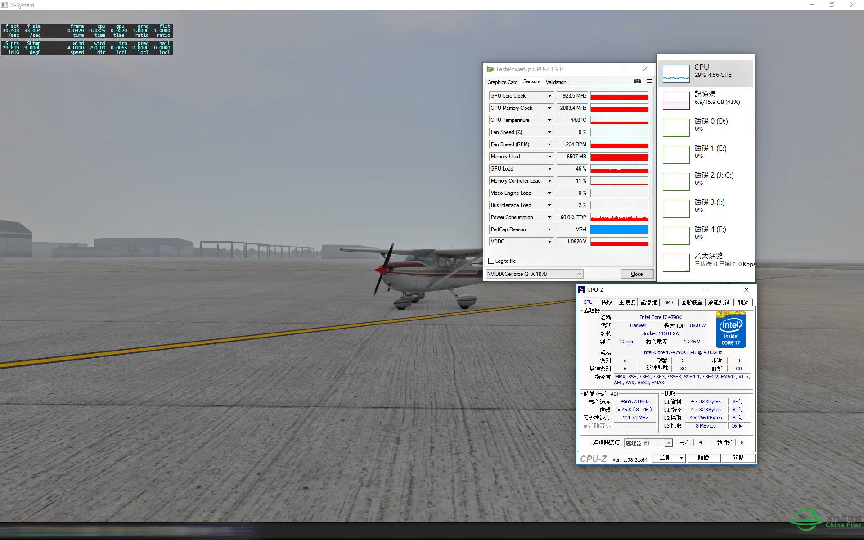The width and height of the screenshot is (864, 540).
Task: Click the CPU-Z title bar app icon
Action: click(x=581, y=290)
